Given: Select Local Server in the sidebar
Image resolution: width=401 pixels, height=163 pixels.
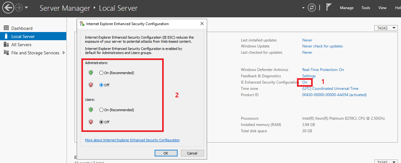Looking at the screenshot, I should pyautogui.click(x=33, y=36).
